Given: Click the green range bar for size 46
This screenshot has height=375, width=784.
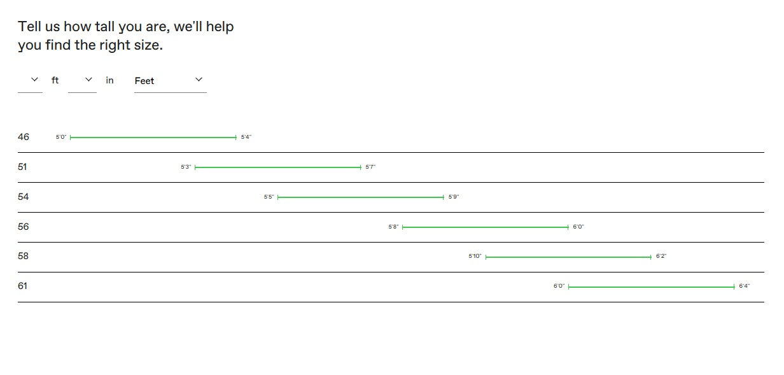Looking at the screenshot, I should [153, 138].
